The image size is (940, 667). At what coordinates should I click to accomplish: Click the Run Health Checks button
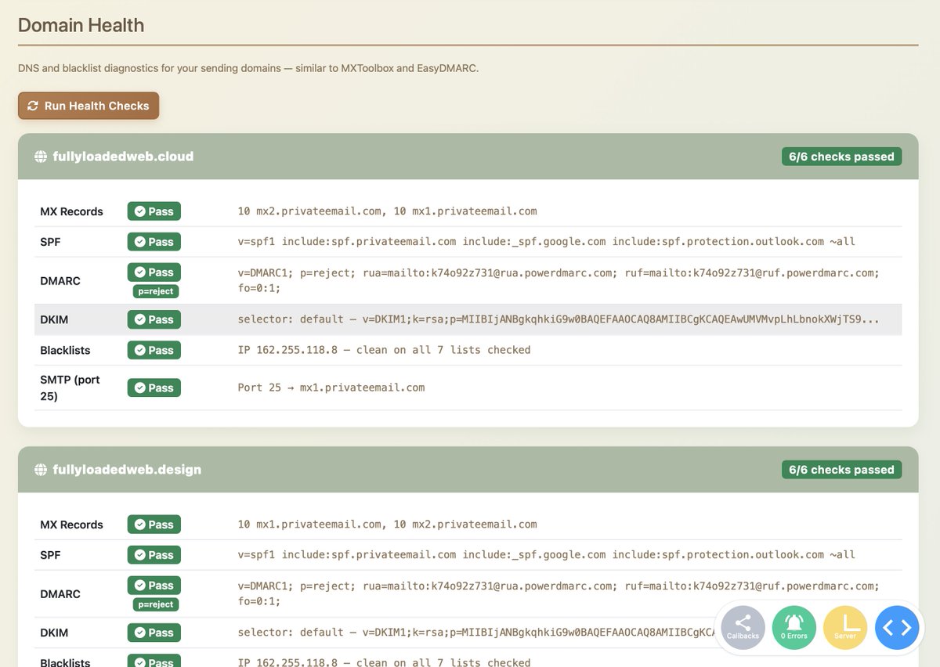coord(89,106)
